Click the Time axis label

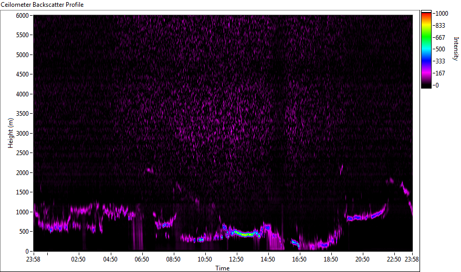click(222, 268)
